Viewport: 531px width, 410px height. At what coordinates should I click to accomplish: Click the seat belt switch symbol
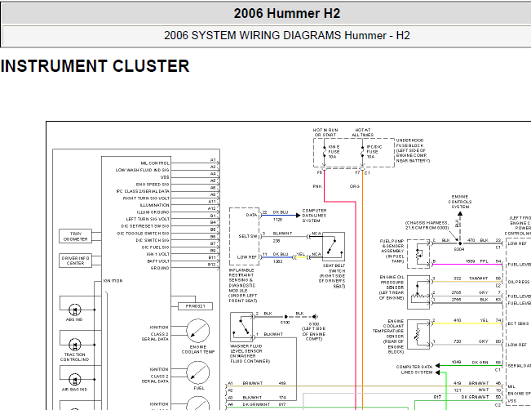pyautogui.click(x=334, y=247)
